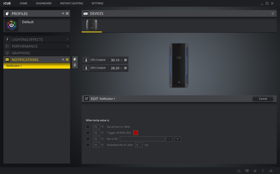The height and width of the screenshot is (174, 280).
Task: Open the Settings tab
Action: click(97, 3)
